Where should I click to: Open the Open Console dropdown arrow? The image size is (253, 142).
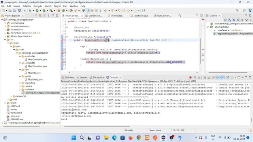coord(242,77)
